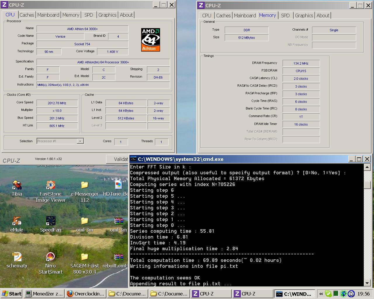Click the cmd window vertical scrollbar thumb
This screenshot has height=299, width=374.
pos(367,185)
